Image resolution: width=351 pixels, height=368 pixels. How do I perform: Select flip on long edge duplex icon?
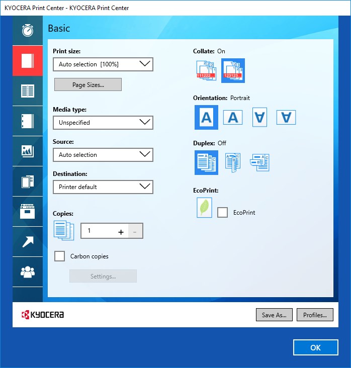[233, 163]
